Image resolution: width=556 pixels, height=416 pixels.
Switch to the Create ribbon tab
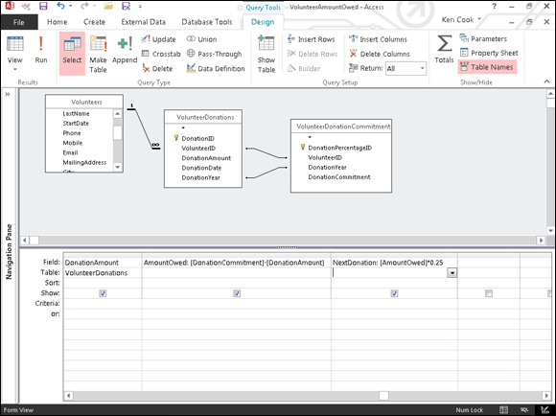click(94, 22)
